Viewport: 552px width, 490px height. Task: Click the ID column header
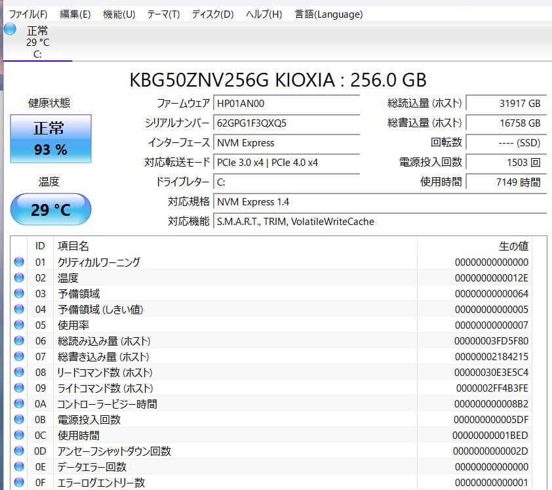click(x=40, y=246)
